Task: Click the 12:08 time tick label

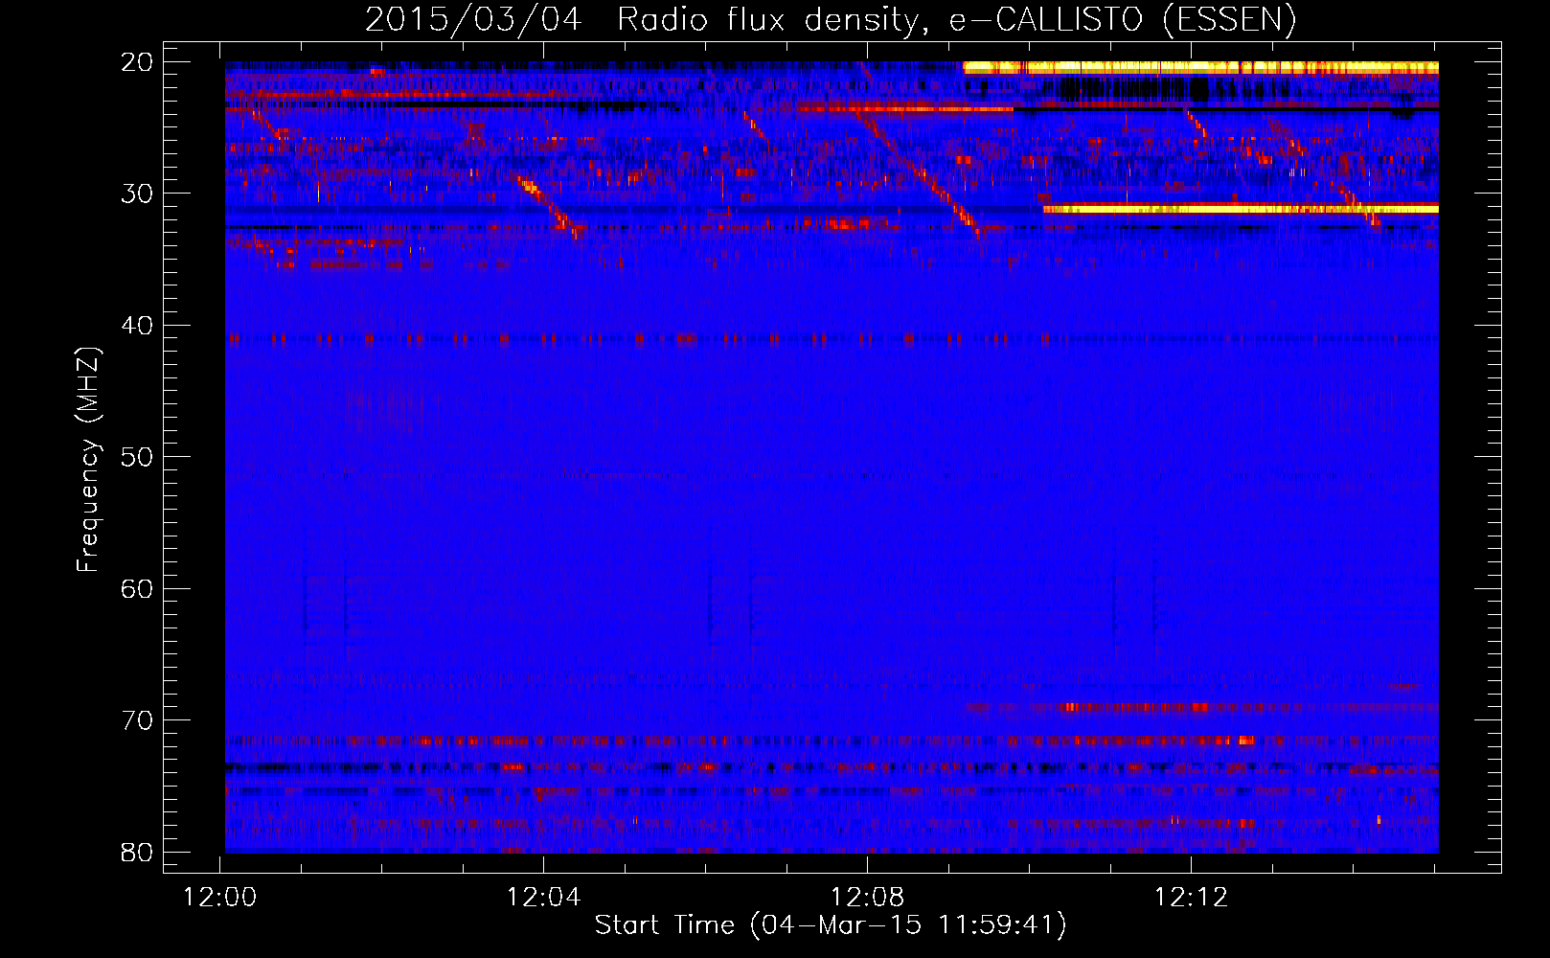Action: point(868,898)
